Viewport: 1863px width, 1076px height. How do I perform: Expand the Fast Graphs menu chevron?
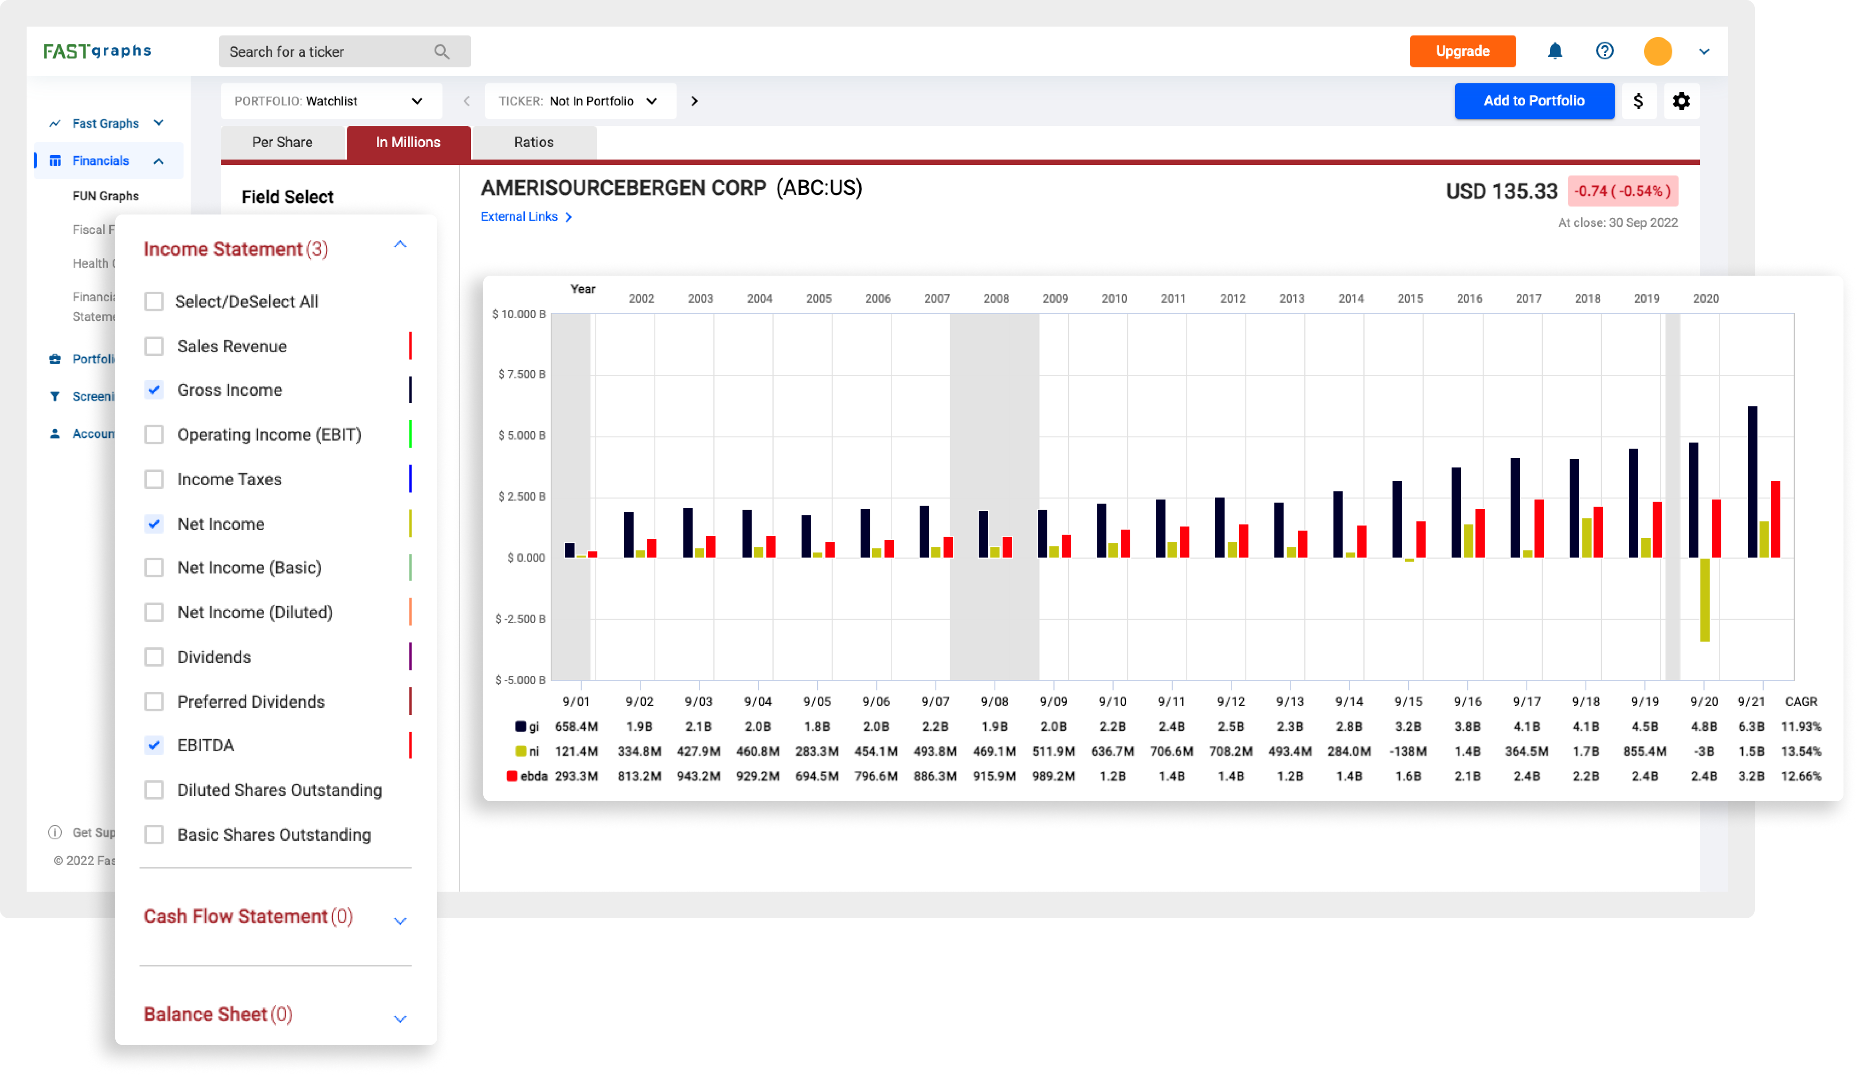point(158,123)
